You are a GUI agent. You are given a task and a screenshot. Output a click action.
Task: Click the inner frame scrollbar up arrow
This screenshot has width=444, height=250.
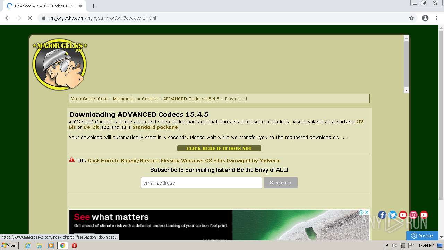[x=407, y=38]
